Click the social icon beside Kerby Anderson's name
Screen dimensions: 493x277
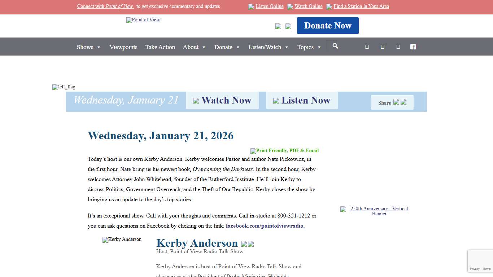(x=244, y=244)
